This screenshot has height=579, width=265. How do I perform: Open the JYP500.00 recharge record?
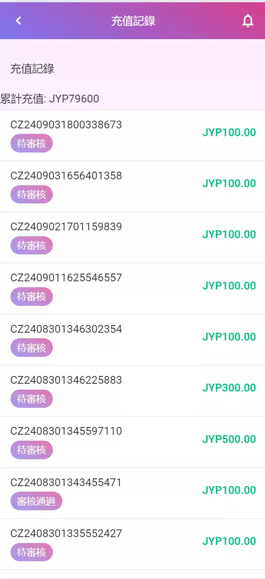pos(132,442)
